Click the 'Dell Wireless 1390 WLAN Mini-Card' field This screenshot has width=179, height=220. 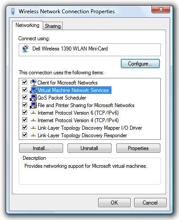pos(90,50)
